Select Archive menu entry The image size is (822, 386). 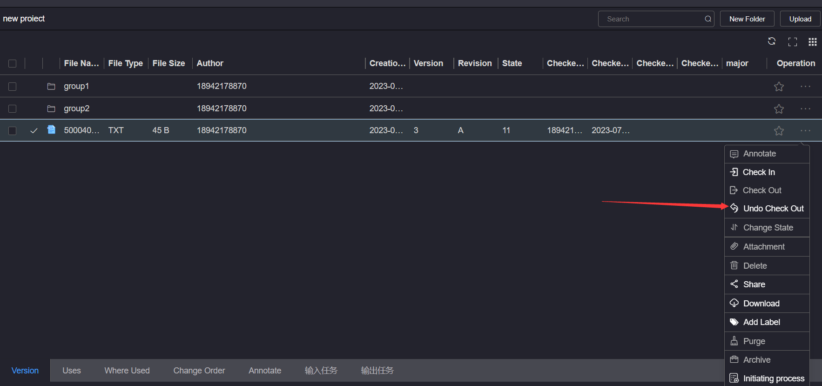click(x=767, y=360)
